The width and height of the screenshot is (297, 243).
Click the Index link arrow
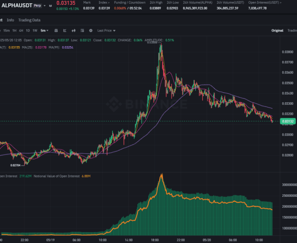pos(109,3)
